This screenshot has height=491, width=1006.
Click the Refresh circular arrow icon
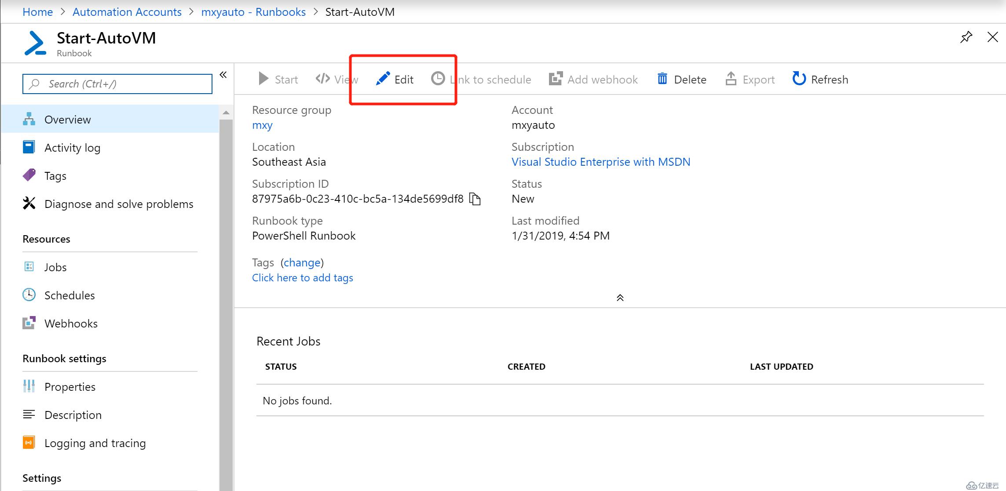[x=799, y=79]
